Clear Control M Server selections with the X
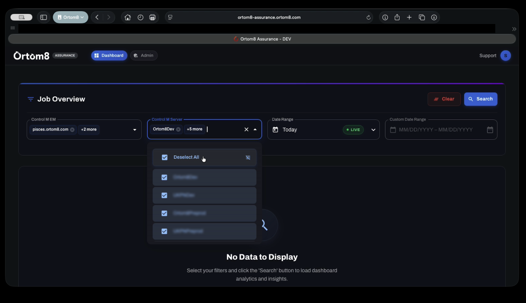This screenshot has height=303, width=526. coord(246,129)
